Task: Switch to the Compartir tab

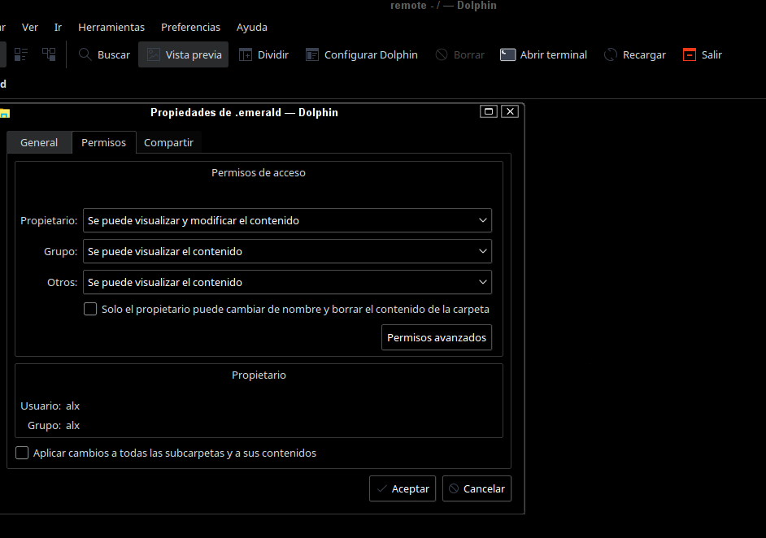Action: (168, 142)
